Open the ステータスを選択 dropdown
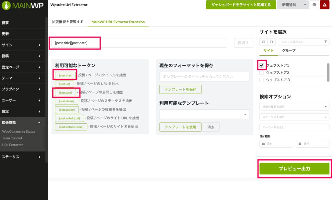This screenshot has height=200, width=332. click(294, 117)
